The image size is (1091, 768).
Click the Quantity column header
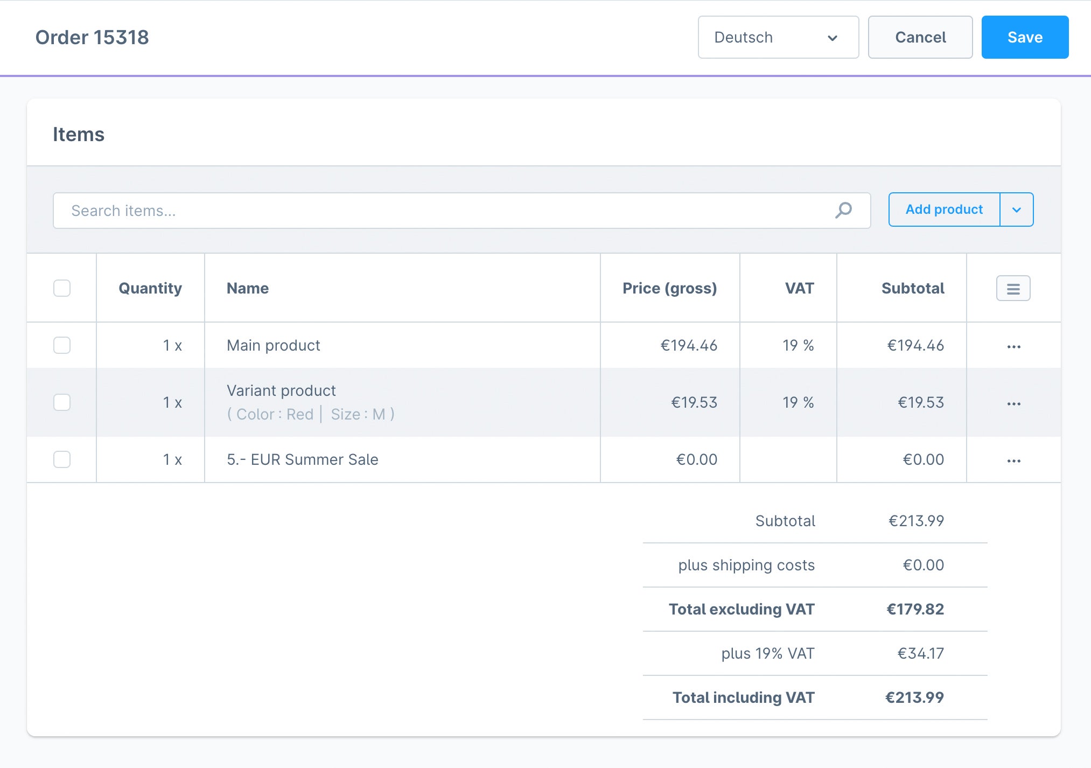(150, 288)
